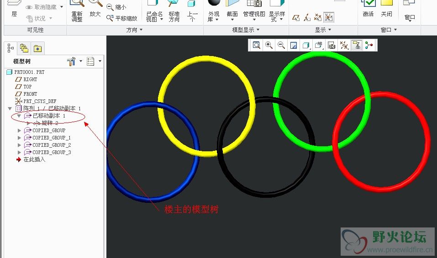Toggle datum plane display in ribbon
437x258 pixels.
coord(296,18)
